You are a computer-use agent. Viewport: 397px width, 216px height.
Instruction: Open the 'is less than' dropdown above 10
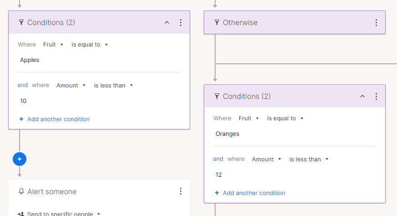point(113,86)
